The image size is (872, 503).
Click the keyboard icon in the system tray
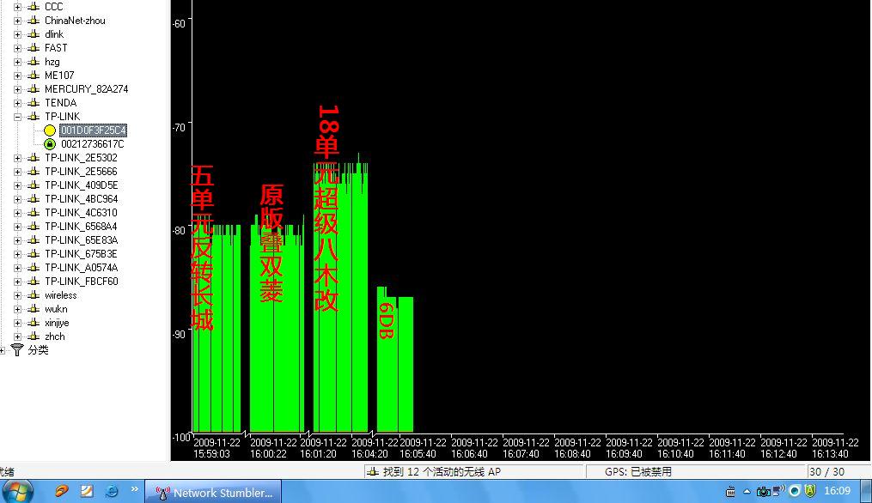pos(731,491)
